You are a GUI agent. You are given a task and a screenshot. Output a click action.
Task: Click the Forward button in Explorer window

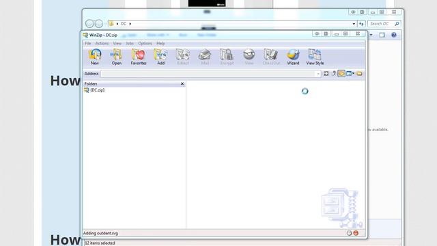[x=99, y=24]
